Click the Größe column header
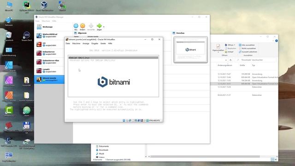The height and width of the screenshot is (166, 295). click(x=242, y=65)
